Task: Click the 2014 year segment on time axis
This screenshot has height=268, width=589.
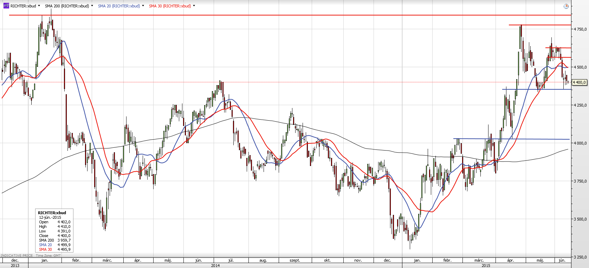Action: point(215,266)
